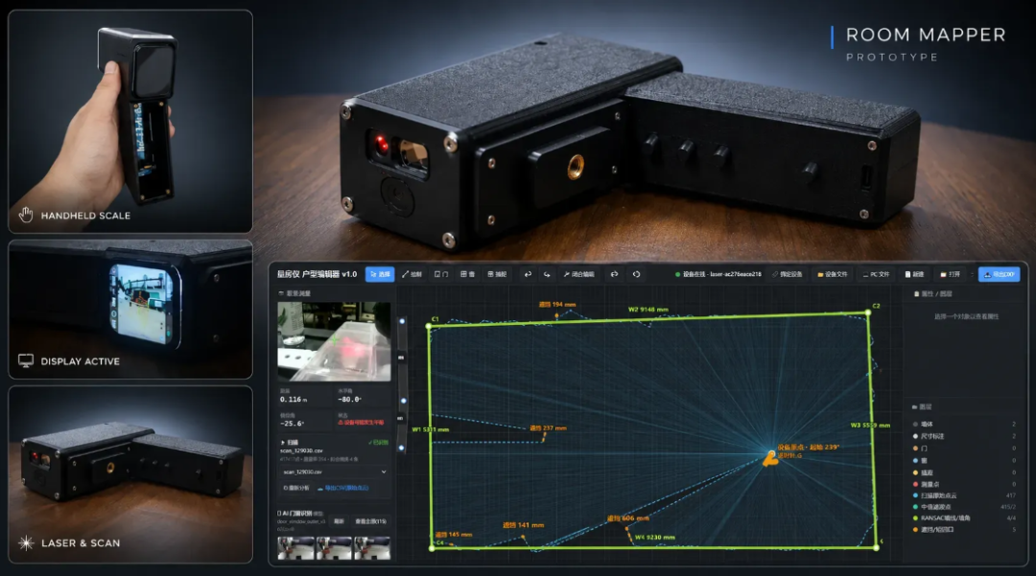Click the orange device origin marker on canvas
Screen dimensions: 1036x576
(x=769, y=458)
